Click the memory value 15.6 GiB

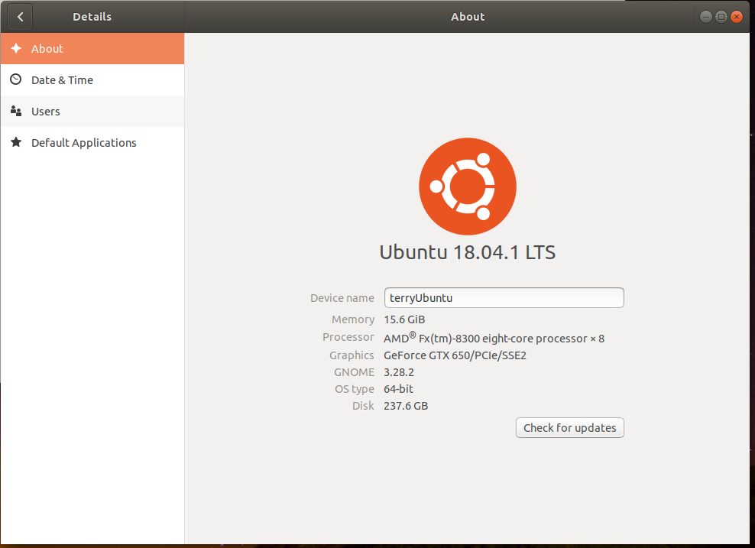[x=404, y=319]
